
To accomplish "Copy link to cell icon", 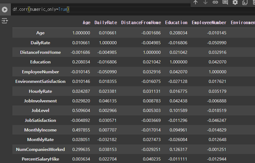I will pos(215,2).
